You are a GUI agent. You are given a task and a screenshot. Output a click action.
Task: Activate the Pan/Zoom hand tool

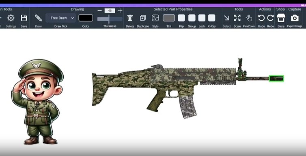point(249,18)
